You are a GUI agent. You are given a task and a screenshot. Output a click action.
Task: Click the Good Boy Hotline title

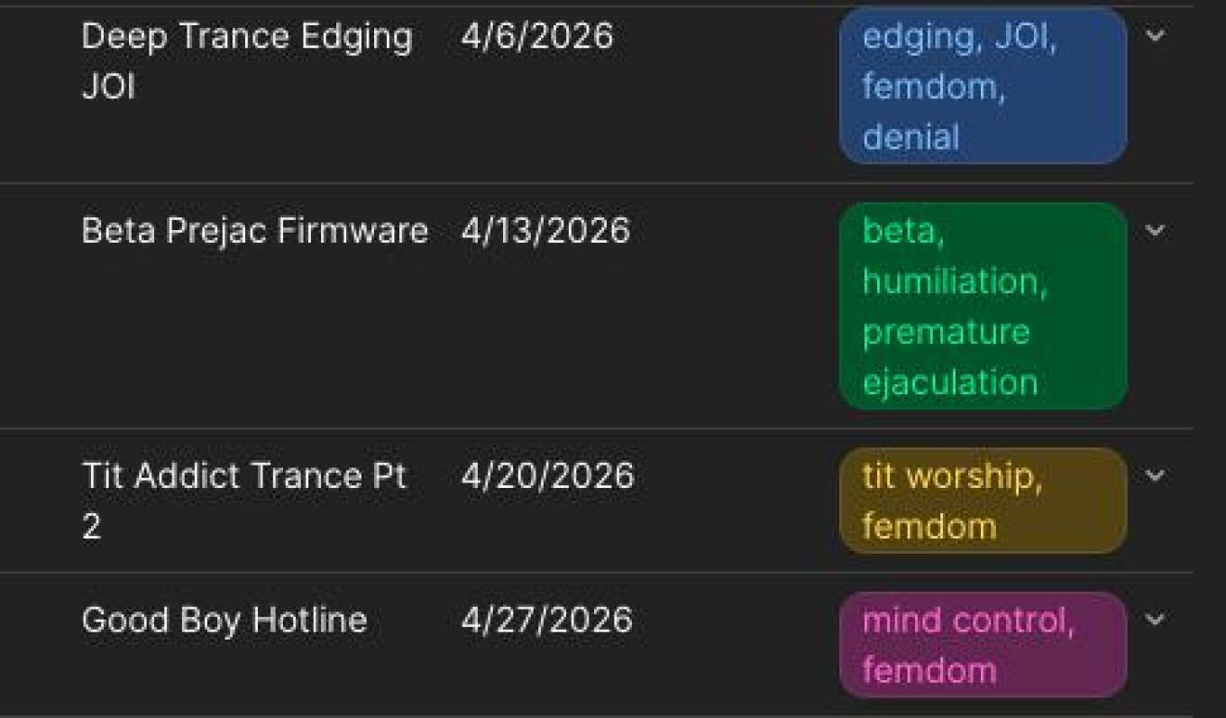224,621
